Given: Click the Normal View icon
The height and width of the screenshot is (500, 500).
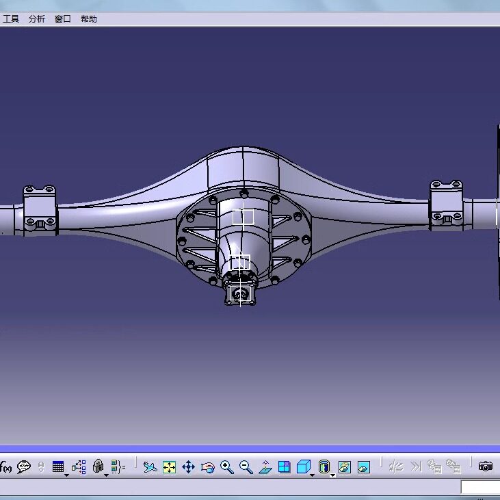Looking at the screenshot, I should coord(265,467).
